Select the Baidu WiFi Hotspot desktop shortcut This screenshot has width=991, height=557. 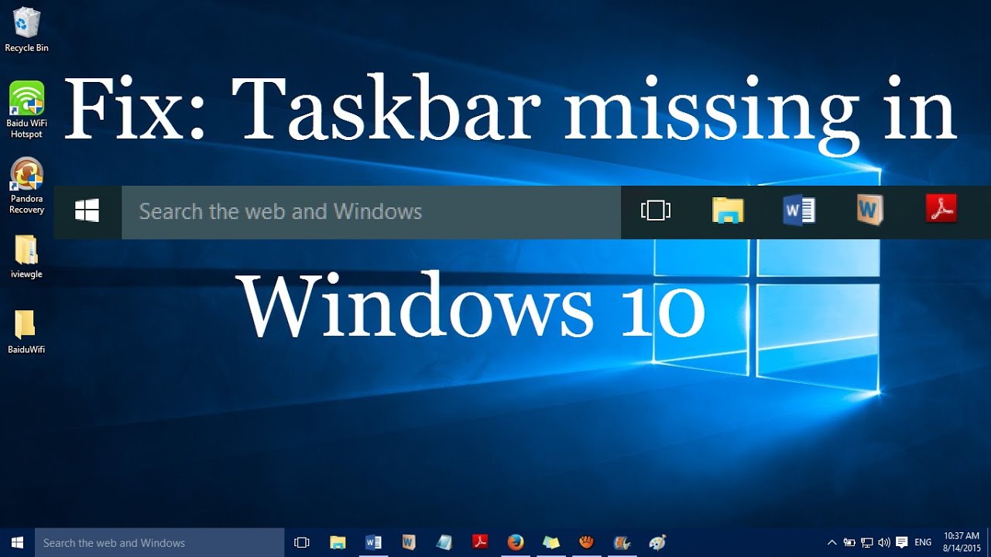tap(26, 110)
